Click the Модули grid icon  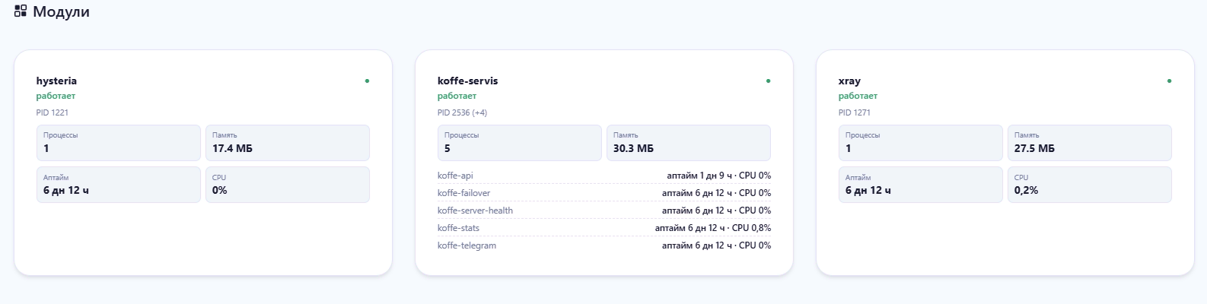[21, 11]
